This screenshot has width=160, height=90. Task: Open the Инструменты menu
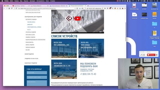tap(40, 1)
